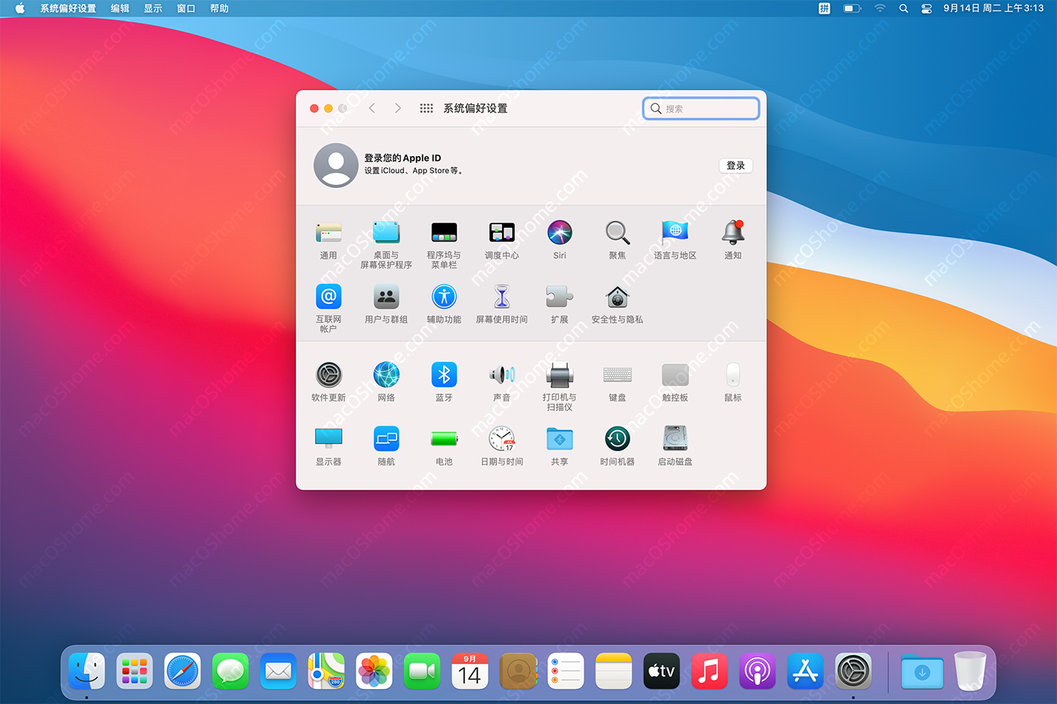Open Finder from the Dock

click(87, 671)
